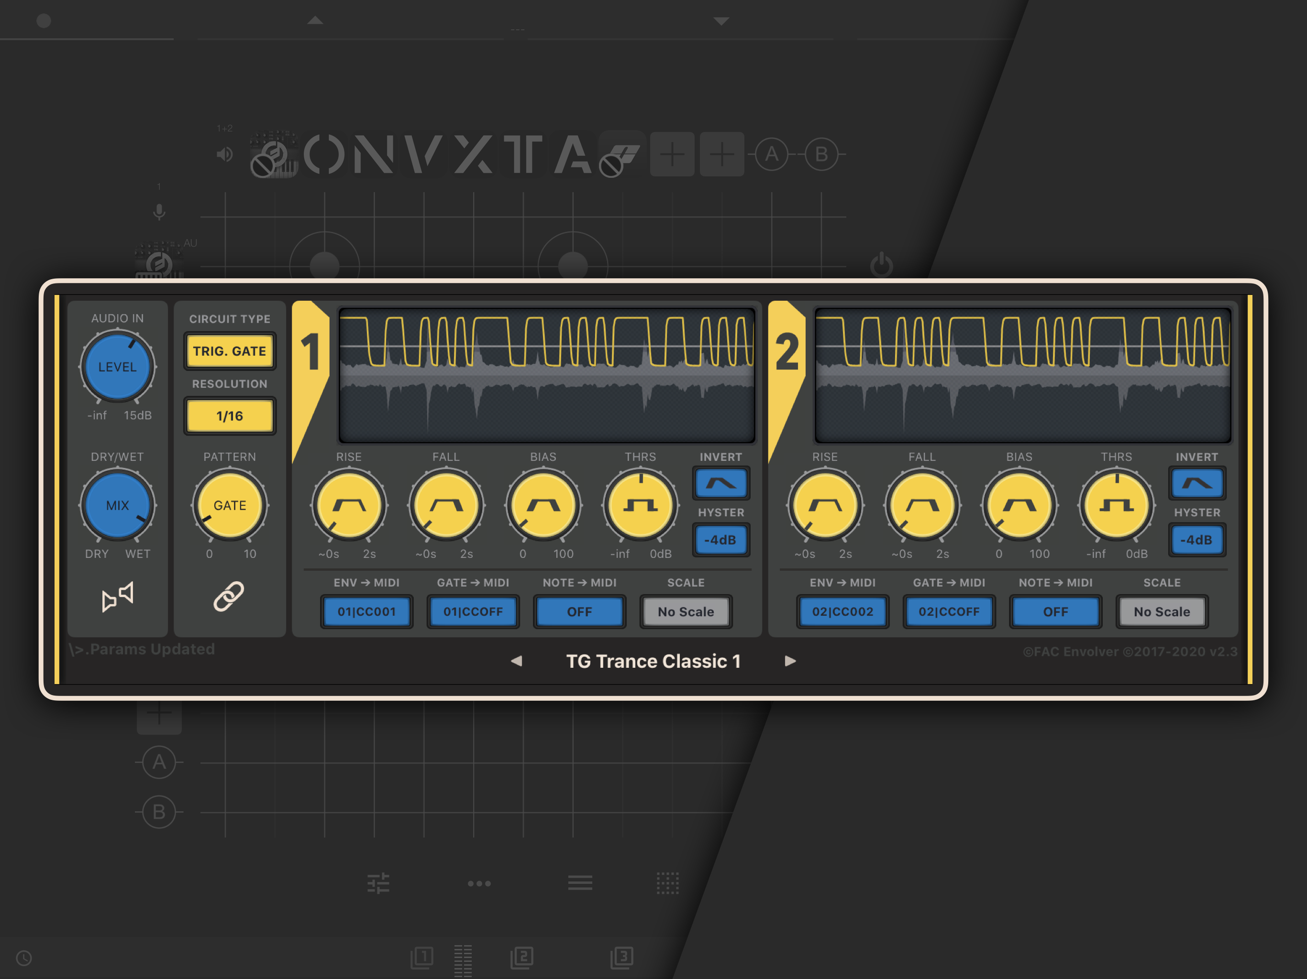Toggle section 1 Note to MIDI OFF button
This screenshot has width=1307, height=979.
579,612
